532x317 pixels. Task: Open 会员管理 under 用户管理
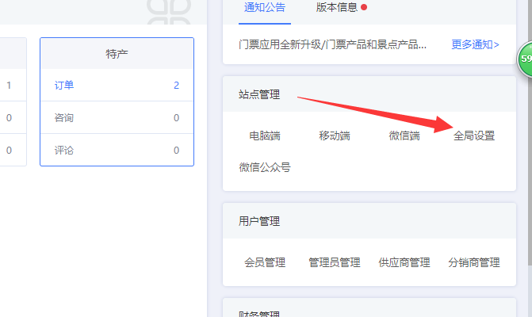pyautogui.click(x=265, y=262)
